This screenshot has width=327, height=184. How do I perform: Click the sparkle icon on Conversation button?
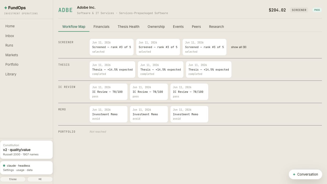(x=294, y=175)
